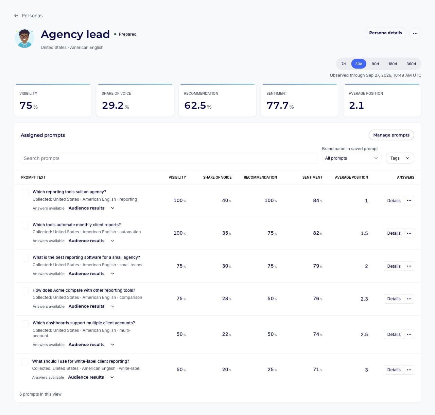Screen dimensions: 435x415
Task: Click the Visibility 75% summary card
Action: (x=53, y=101)
